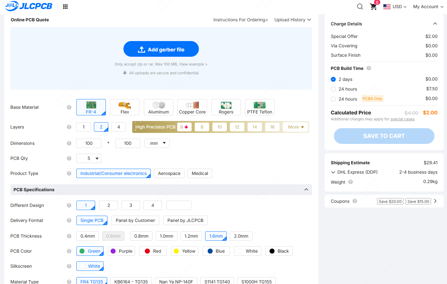The width and height of the screenshot is (447, 284).
Task: Pick the Purple PCB color
Action: pos(122,251)
